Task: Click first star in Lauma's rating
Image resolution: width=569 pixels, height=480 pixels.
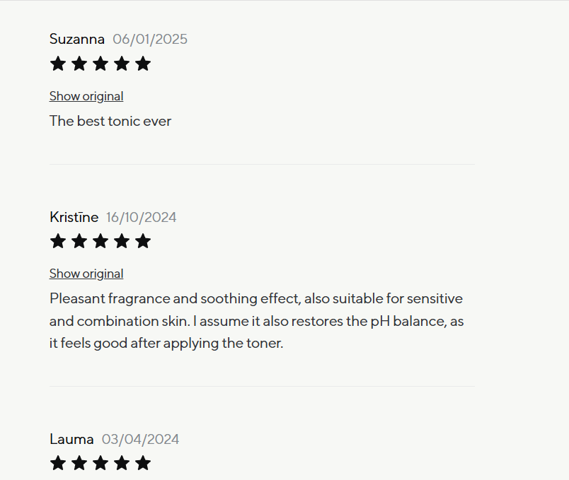Action: click(x=58, y=464)
